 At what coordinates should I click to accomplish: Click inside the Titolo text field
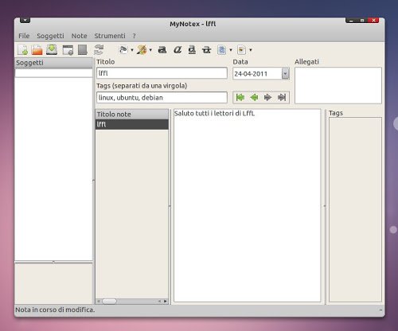pos(162,73)
